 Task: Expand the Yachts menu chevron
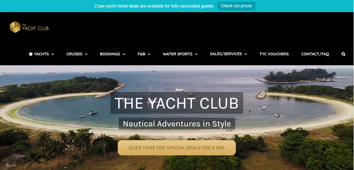click(53, 54)
